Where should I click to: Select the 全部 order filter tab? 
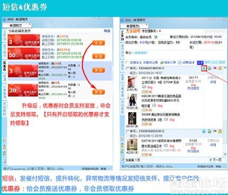(200, 62)
